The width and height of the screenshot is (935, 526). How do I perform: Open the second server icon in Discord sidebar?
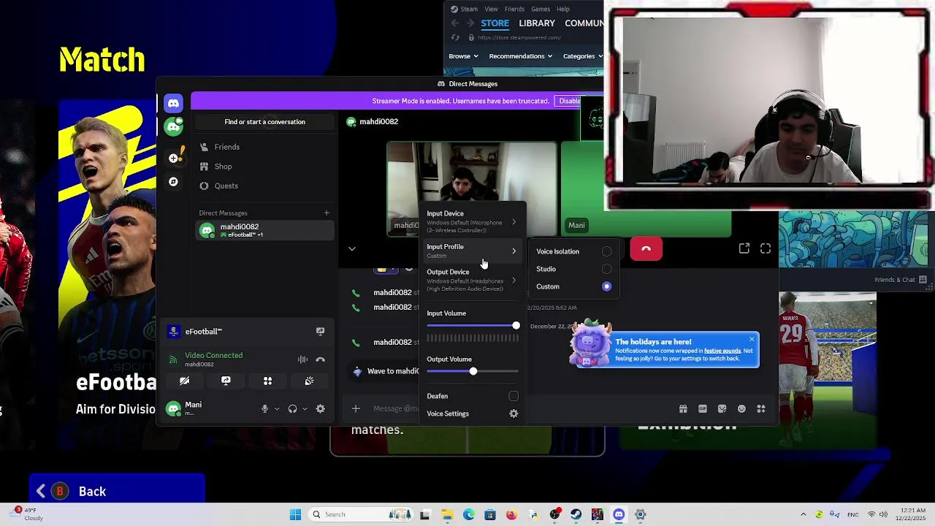(173, 126)
